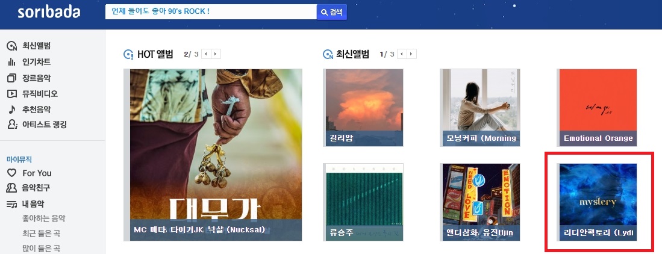Select the 추천음악 note icon

12,110
